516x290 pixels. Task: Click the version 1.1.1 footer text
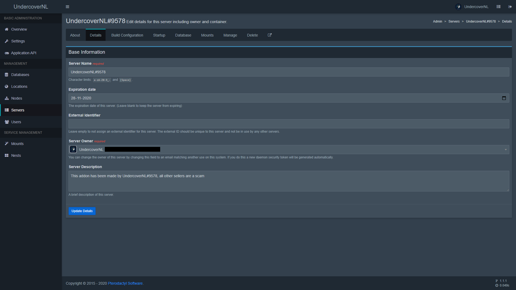click(x=503, y=281)
